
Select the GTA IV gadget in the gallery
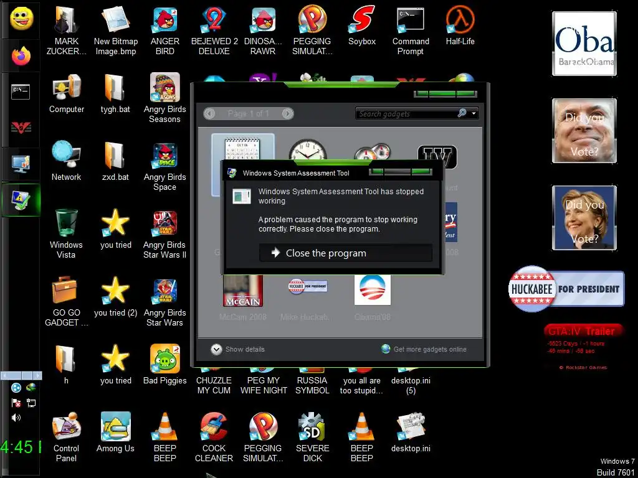(x=437, y=156)
